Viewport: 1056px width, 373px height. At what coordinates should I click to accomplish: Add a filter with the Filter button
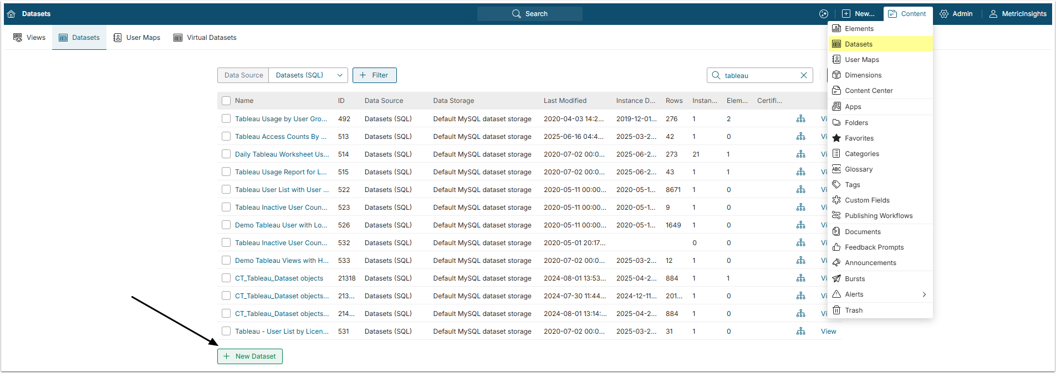coord(374,75)
